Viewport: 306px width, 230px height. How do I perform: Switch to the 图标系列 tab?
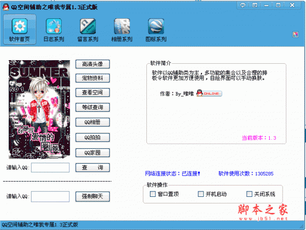point(156,30)
